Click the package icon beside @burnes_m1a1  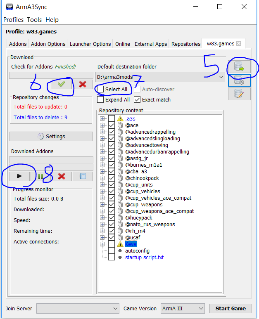pos(121,165)
